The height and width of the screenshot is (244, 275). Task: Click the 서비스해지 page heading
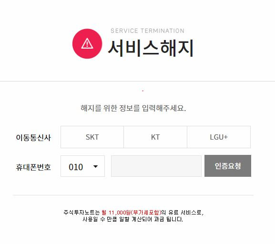coord(151,48)
